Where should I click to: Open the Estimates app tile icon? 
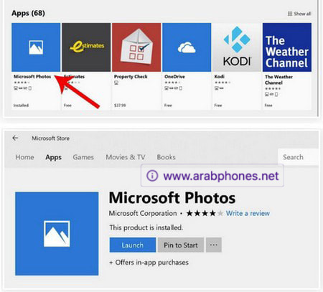86,47
